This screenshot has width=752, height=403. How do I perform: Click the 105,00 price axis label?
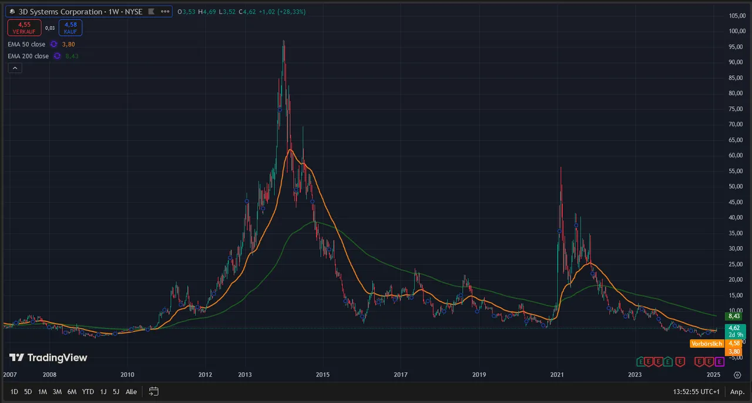coord(737,16)
